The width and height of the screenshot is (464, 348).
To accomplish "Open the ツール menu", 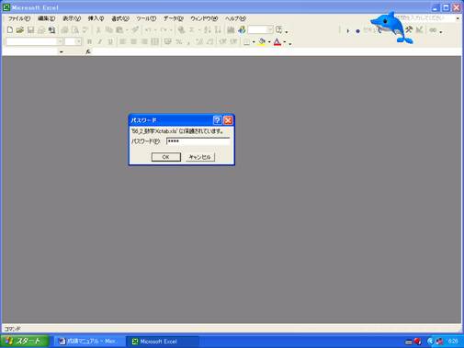I will pyautogui.click(x=146, y=18).
